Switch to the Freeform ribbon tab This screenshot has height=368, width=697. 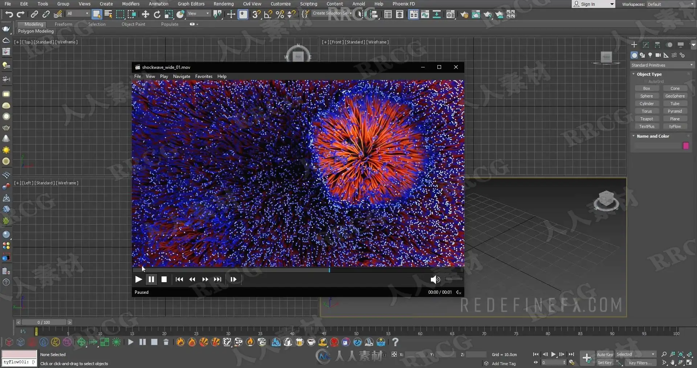click(x=63, y=24)
